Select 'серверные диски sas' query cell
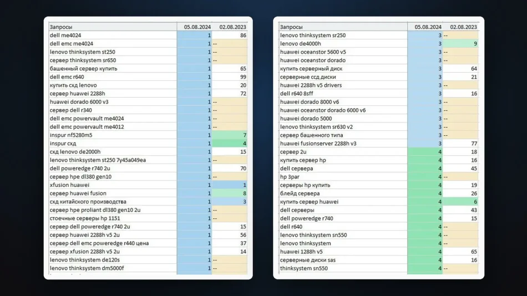 point(343,260)
